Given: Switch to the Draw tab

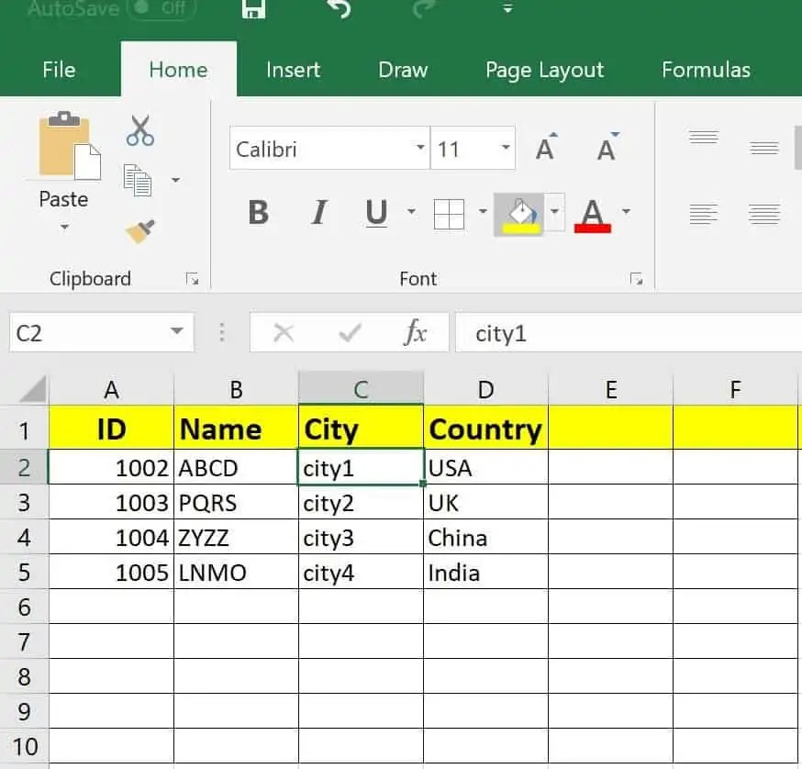Looking at the screenshot, I should [x=403, y=70].
